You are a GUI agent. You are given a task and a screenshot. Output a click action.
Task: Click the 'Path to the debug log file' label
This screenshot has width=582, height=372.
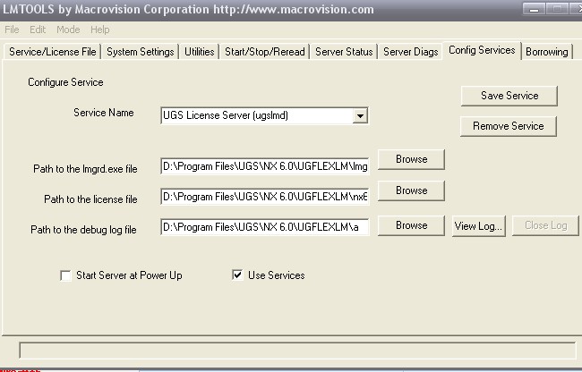(x=83, y=230)
